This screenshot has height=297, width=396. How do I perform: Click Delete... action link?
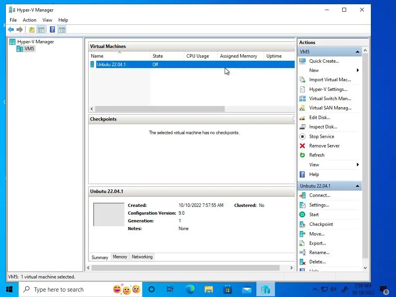317,262
